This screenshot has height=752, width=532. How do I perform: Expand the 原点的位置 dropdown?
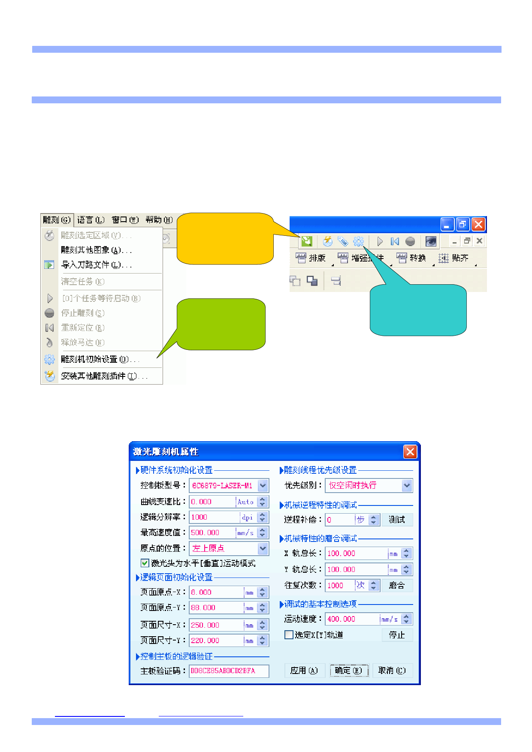[263, 548]
